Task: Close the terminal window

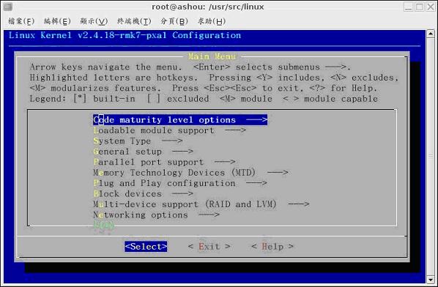Action: point(430,7)
